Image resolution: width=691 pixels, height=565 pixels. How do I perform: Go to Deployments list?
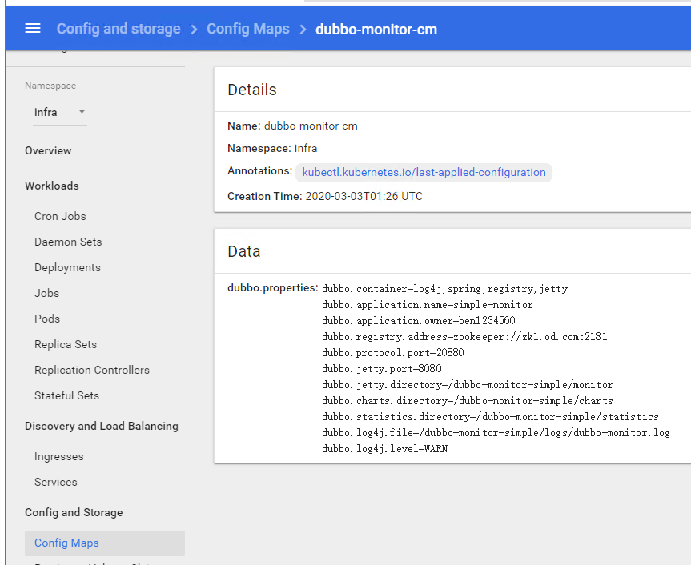click(x=67, y=267)
